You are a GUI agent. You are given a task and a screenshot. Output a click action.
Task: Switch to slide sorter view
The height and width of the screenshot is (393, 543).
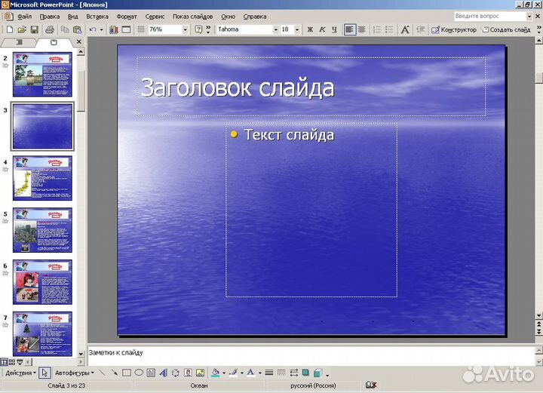click(12, 362)
